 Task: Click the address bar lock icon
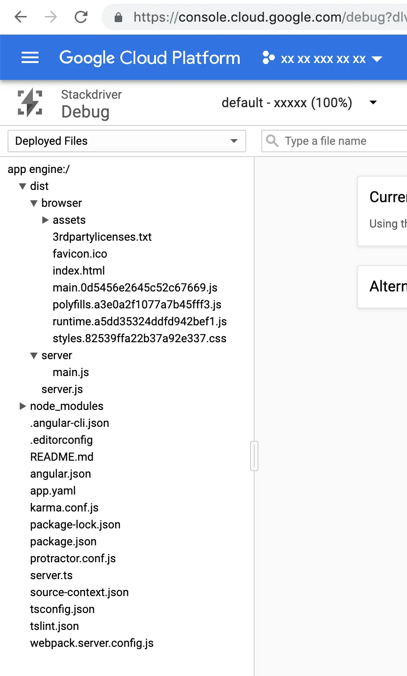118,18
